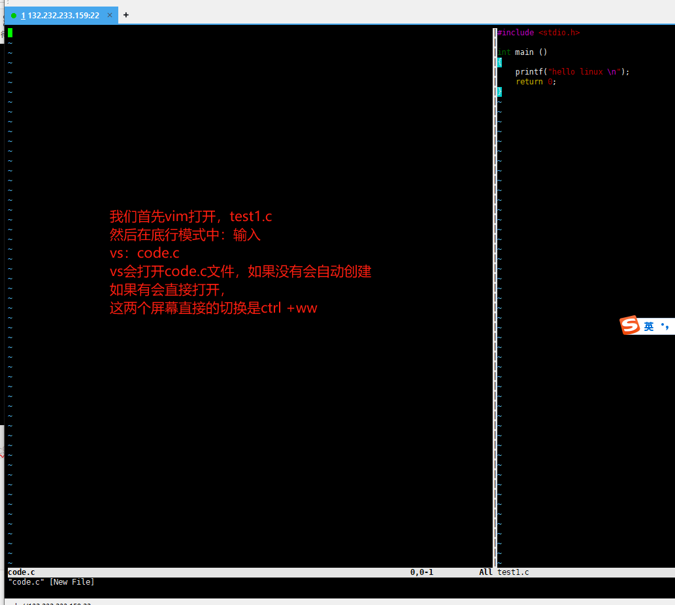This screenshot has height=605, width=675.
Task: Click the highlighted opening brace
Action: pyautogui.click(x=499, y=62)
